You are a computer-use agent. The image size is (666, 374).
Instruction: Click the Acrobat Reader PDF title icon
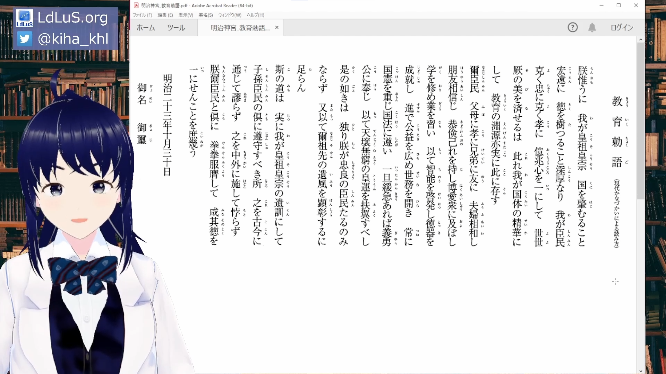point(136,5)
